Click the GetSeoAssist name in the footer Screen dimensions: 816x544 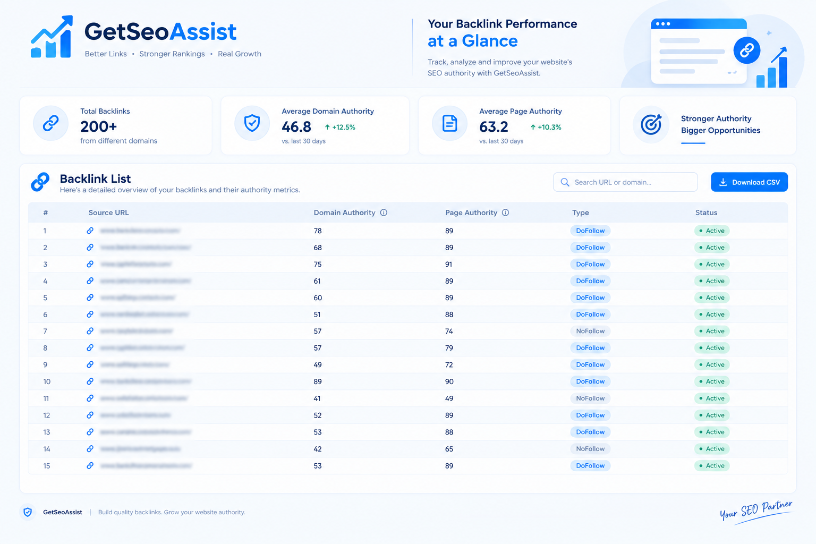click(63, 512)
